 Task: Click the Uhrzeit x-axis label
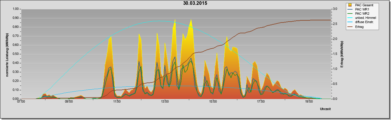pyautogui.click(x=325, y=109)
